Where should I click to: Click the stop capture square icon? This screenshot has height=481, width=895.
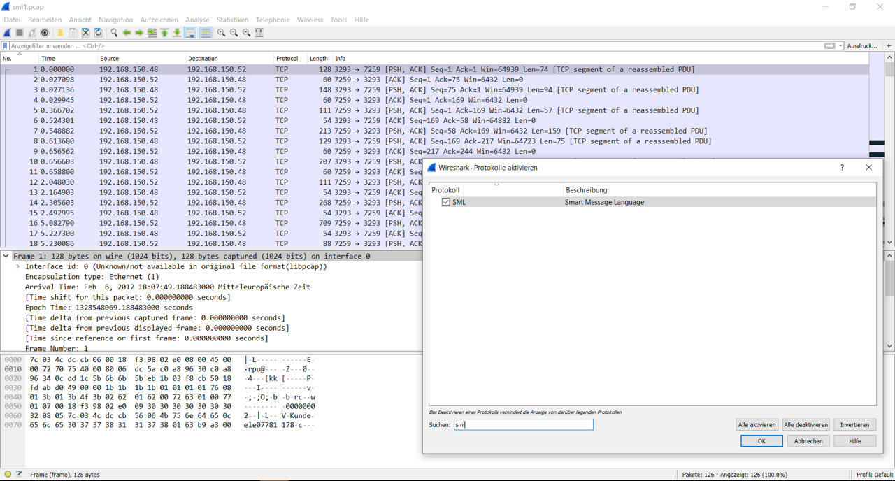[20, 33]
